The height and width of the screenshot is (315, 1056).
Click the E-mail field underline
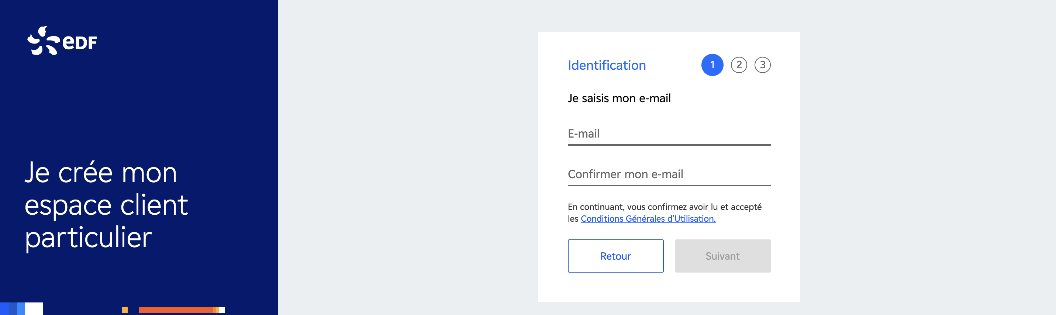pos(669,145)
